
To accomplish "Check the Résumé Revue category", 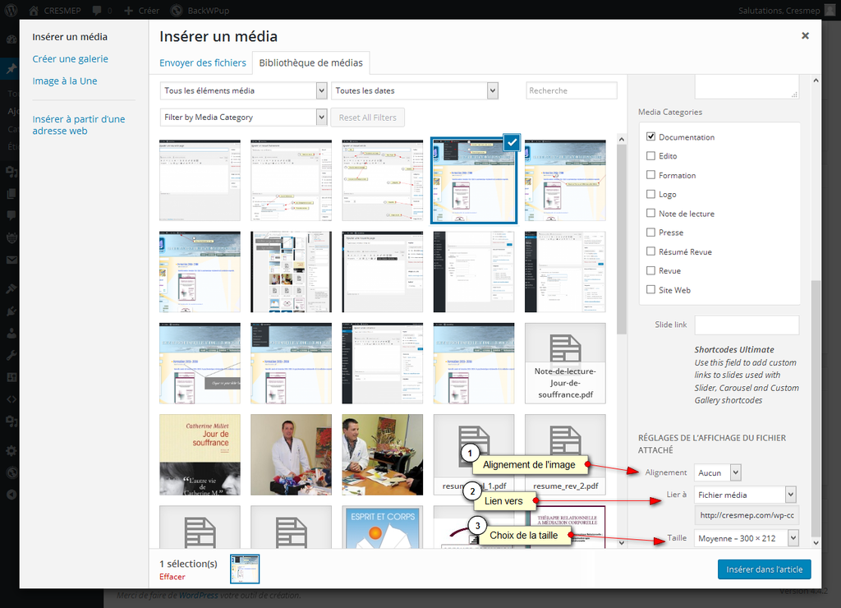I will pyautogui.click(x=650, y=251).
